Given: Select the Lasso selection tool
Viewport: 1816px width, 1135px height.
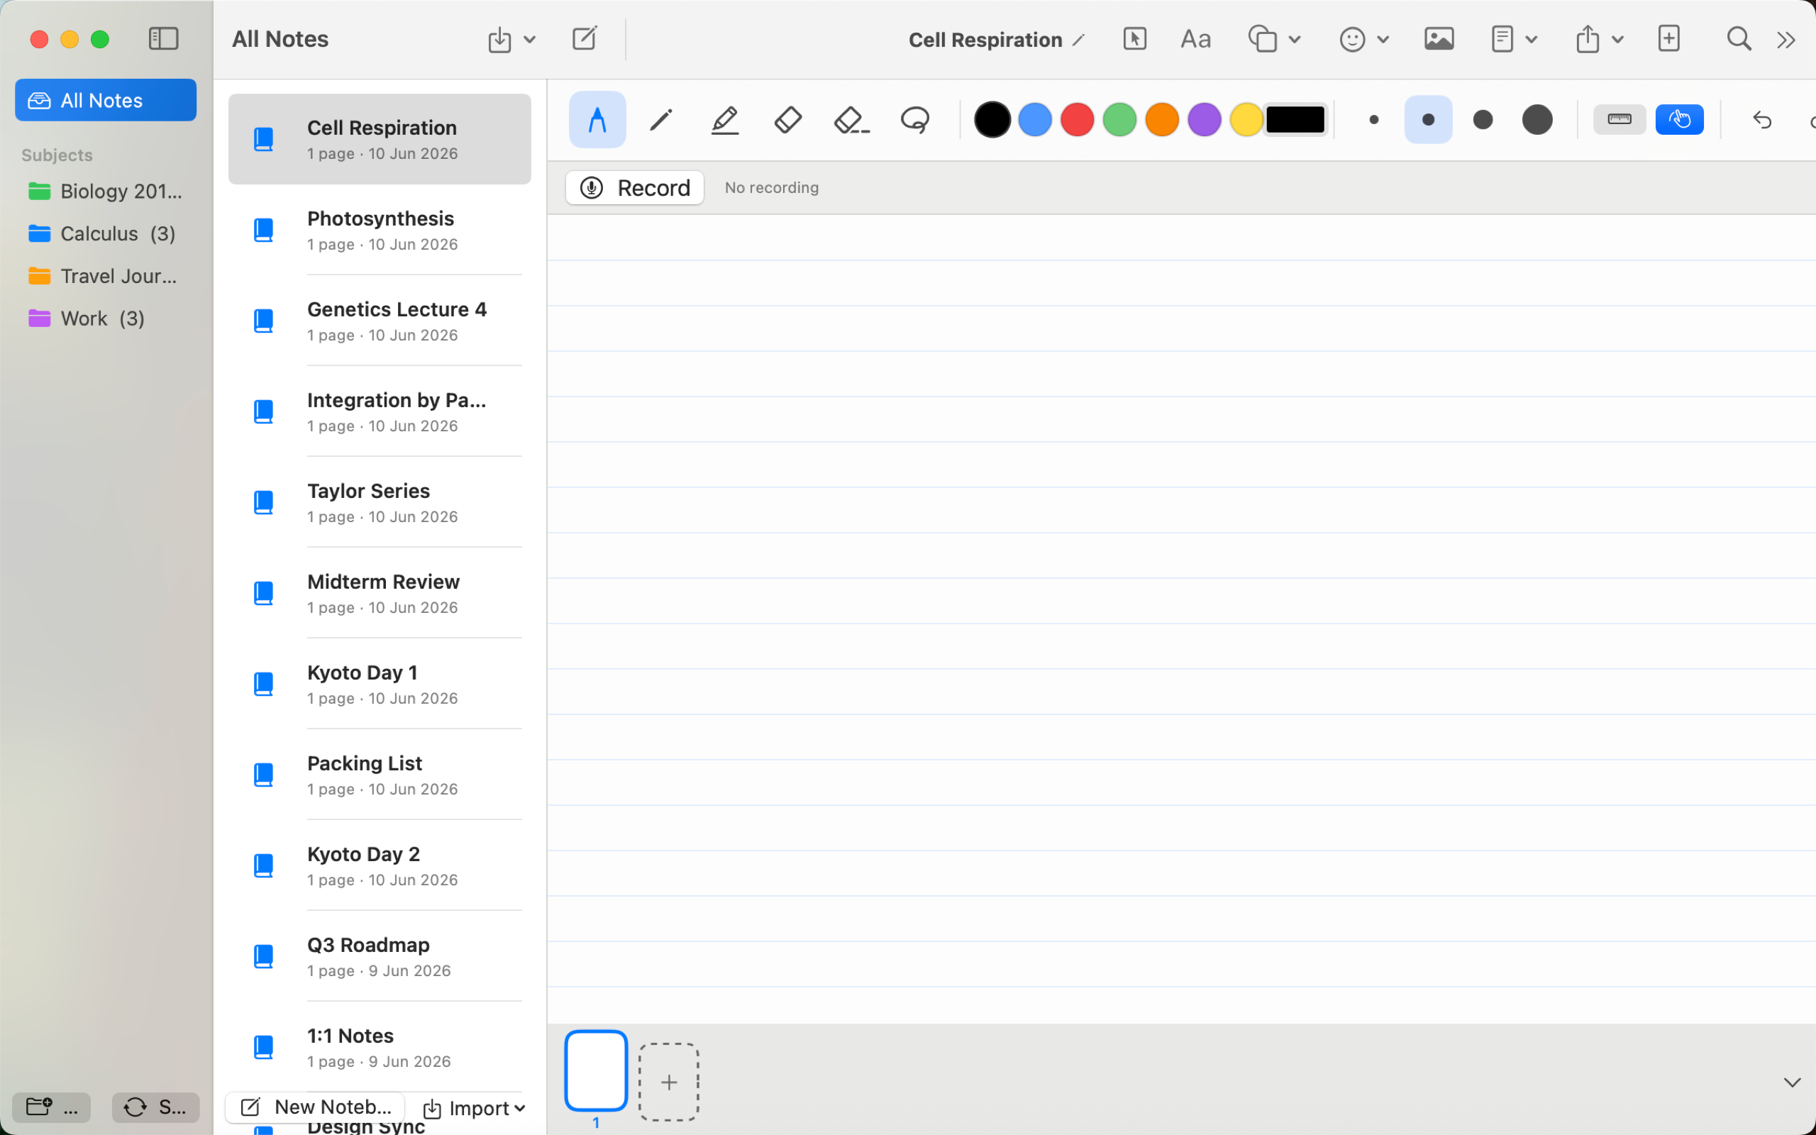Looking at the screenshot, I should tap(915, 119).
